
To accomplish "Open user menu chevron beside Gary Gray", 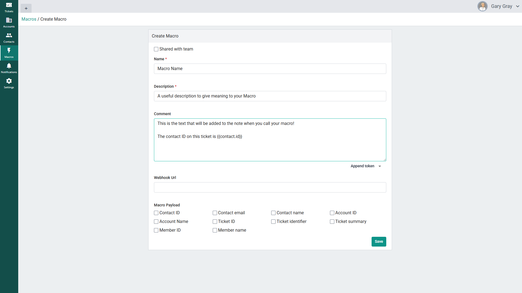I will click(x=517, y=6).
